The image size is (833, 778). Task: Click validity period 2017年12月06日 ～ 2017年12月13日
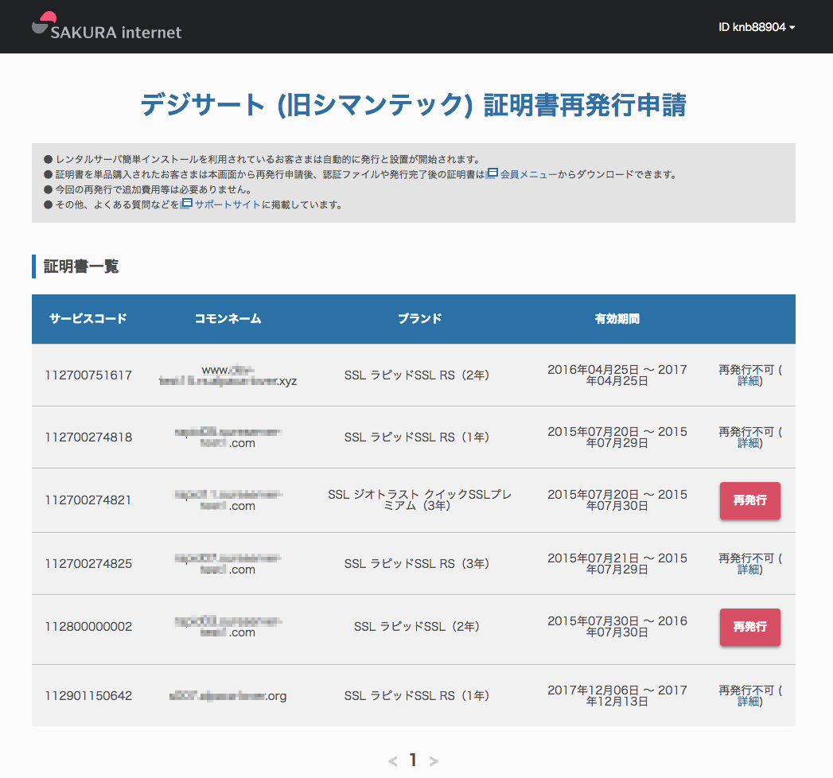tap(617, 695)
